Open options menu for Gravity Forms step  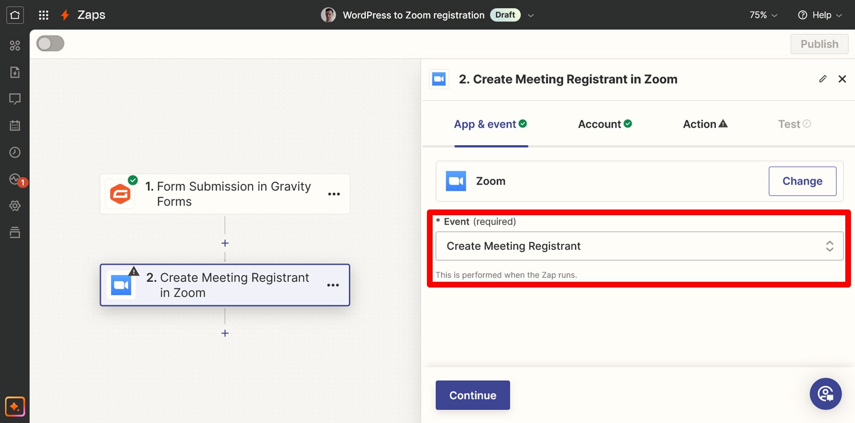pos(334,194)
